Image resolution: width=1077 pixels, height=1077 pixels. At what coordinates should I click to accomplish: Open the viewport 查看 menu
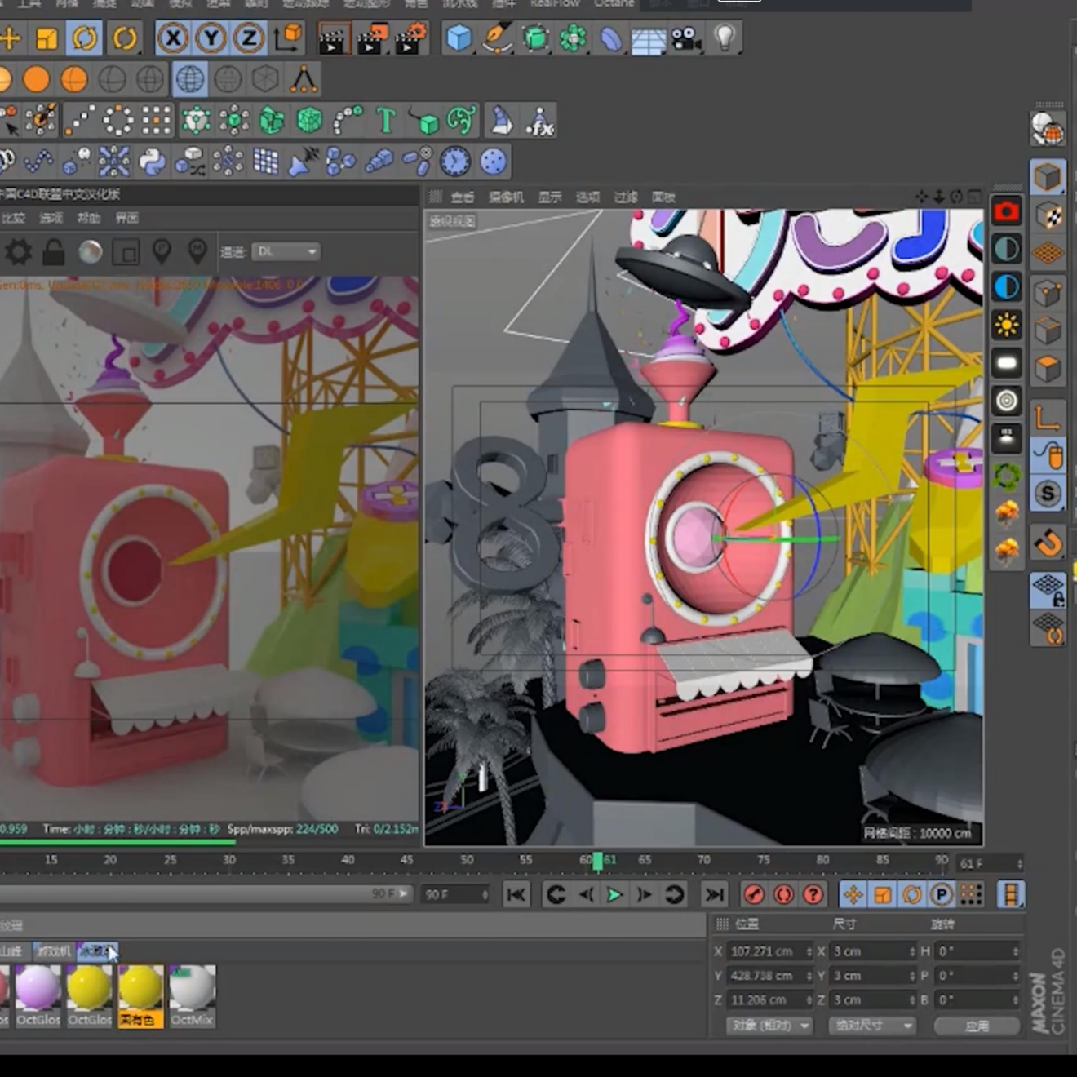(x=463, y=197)
